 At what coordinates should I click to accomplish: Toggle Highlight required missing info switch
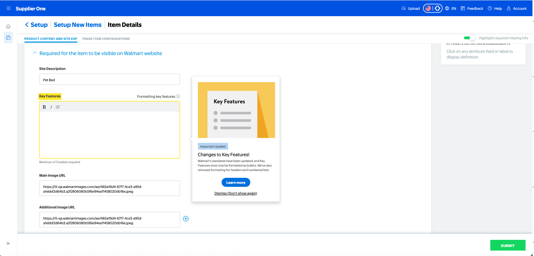469,38
